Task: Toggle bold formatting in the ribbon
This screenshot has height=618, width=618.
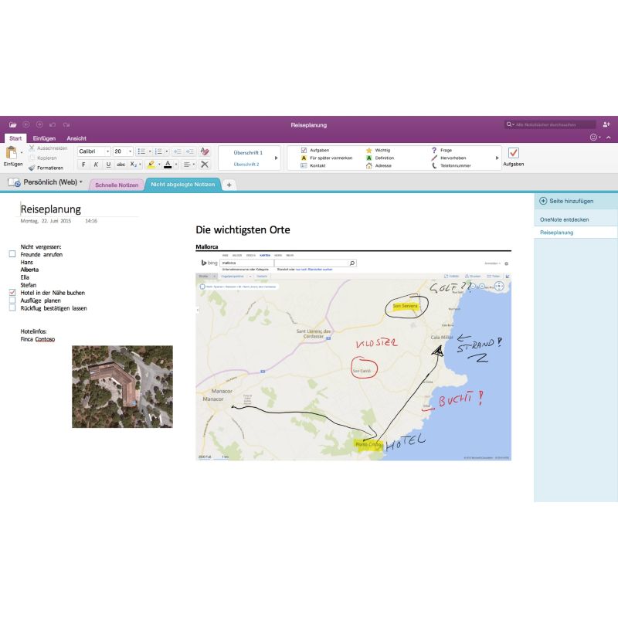Action: (83, 165)
